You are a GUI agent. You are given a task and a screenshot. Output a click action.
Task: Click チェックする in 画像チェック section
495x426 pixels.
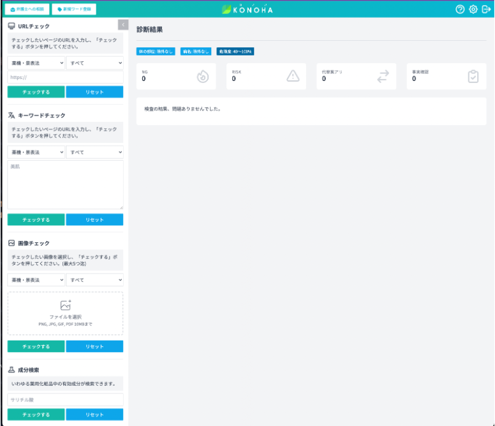tap(36, 346)
